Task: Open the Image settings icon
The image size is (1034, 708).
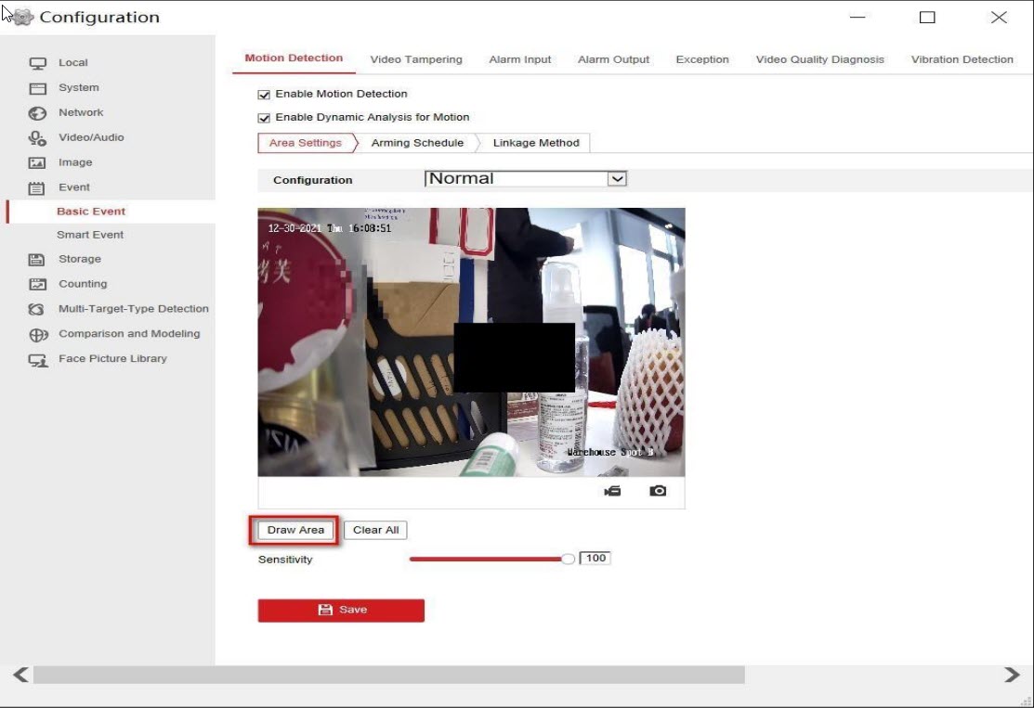Action: pyautogui.click(x=38, y=163)
